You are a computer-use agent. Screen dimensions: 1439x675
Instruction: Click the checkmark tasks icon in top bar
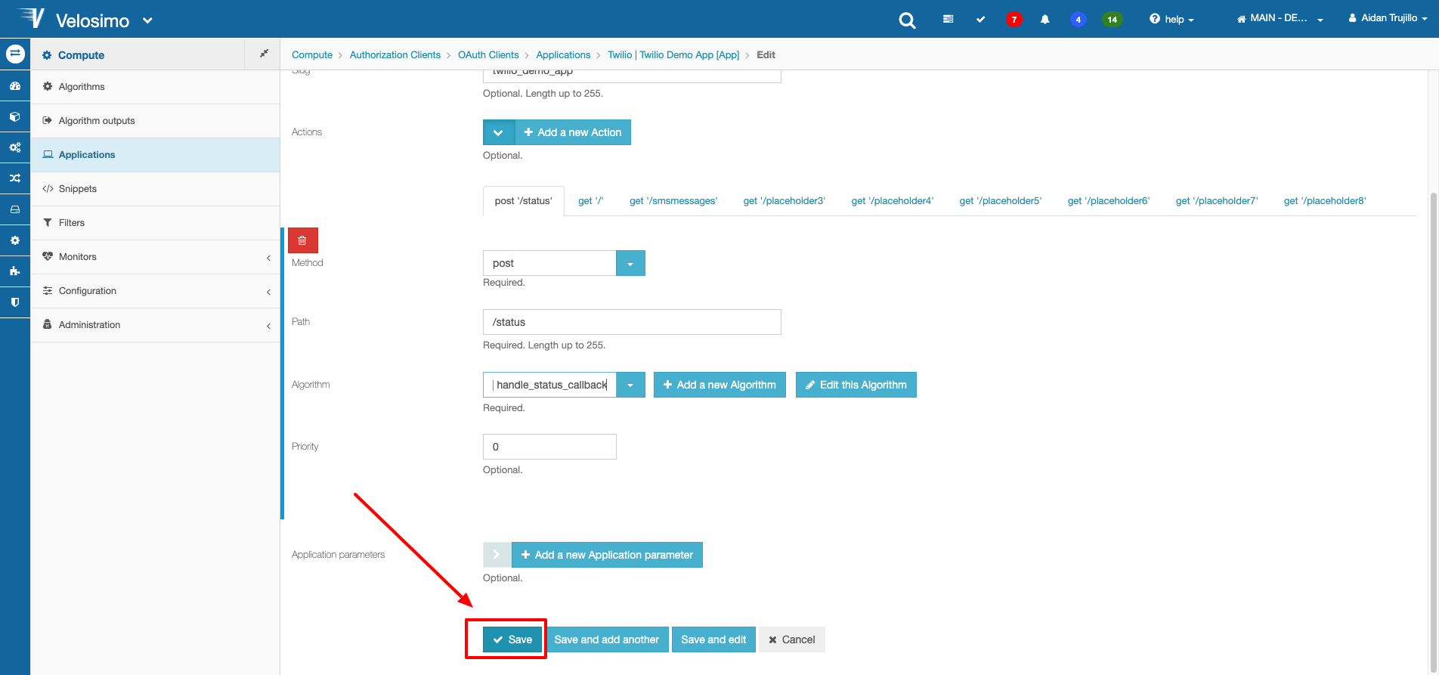pos(980,19)
